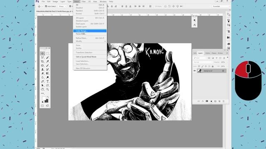
Task: Open the Window menu
Action: coord(103,2)
